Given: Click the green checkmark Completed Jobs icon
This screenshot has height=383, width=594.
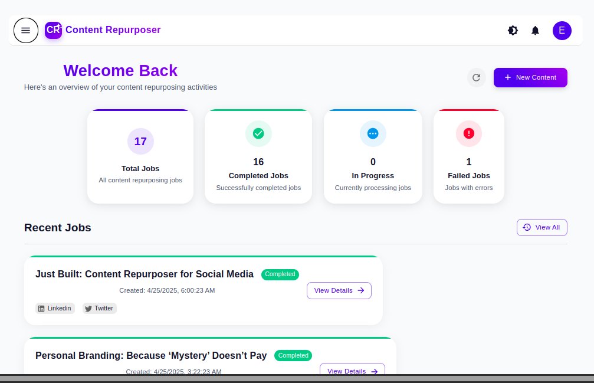Looking at the screenshot, I should click(x=258, y=133).
